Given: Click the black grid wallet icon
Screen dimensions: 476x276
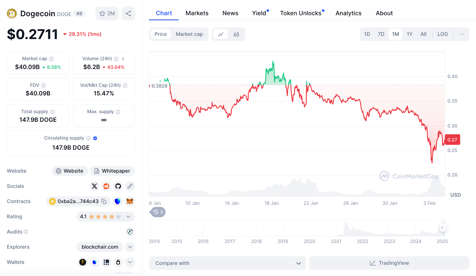Looking at the screenshot, I should click(x=106, y=262).
